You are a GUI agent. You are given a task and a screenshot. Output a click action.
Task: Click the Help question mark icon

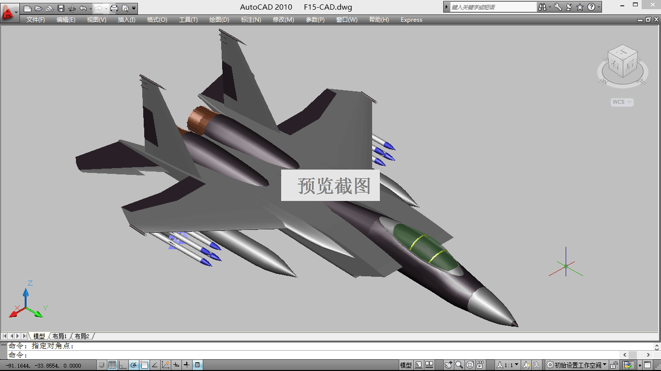[591, 7]
